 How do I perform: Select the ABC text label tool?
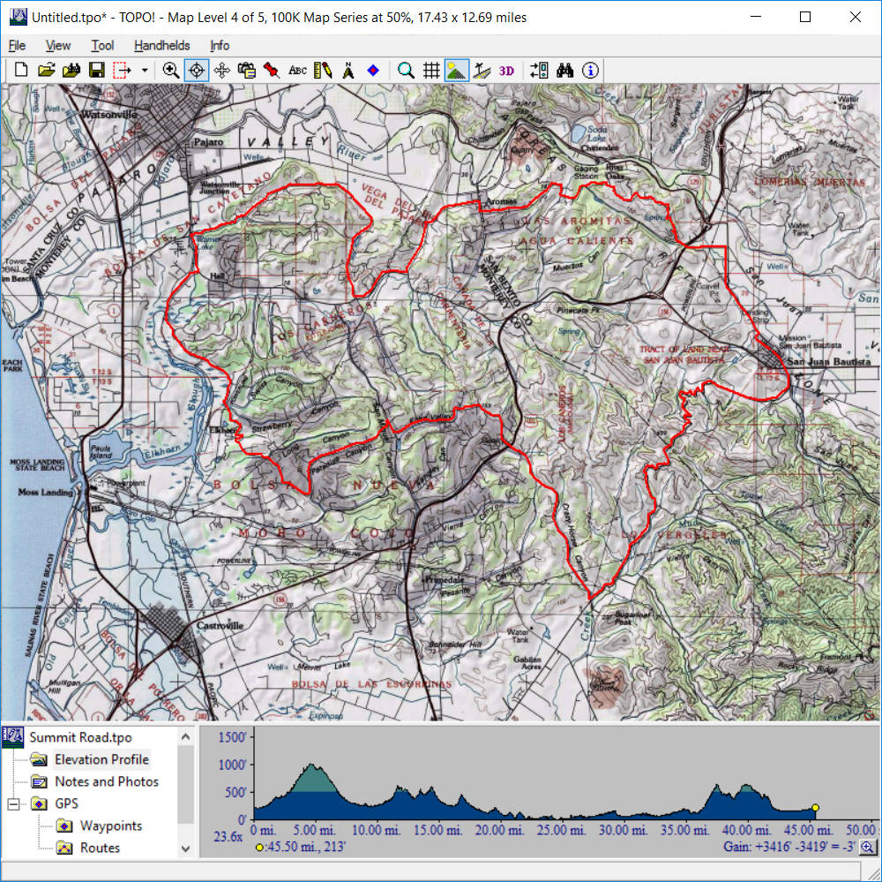click(x=298, y=71)
